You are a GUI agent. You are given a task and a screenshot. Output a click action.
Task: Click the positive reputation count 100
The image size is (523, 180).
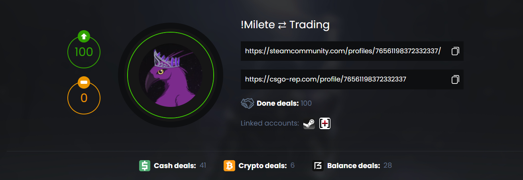tap(84, 52)
